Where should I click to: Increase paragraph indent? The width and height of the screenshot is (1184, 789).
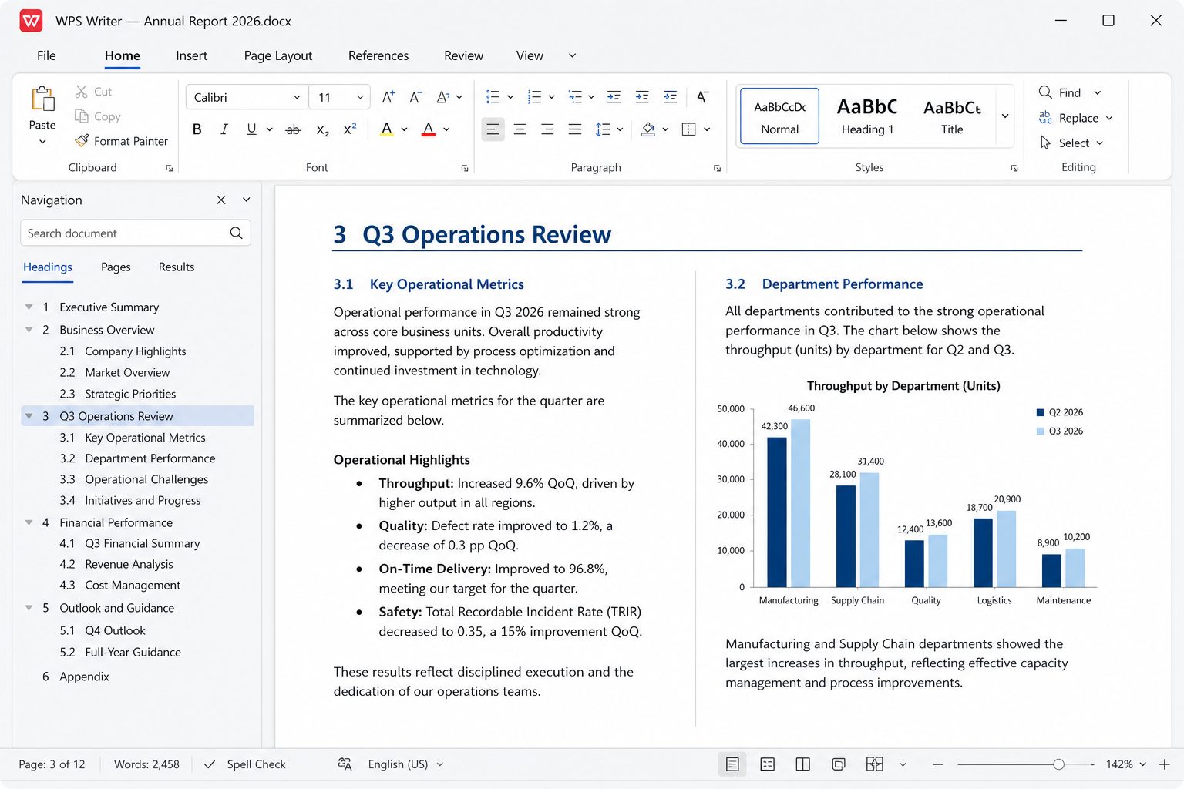click(x=641, y=97)
